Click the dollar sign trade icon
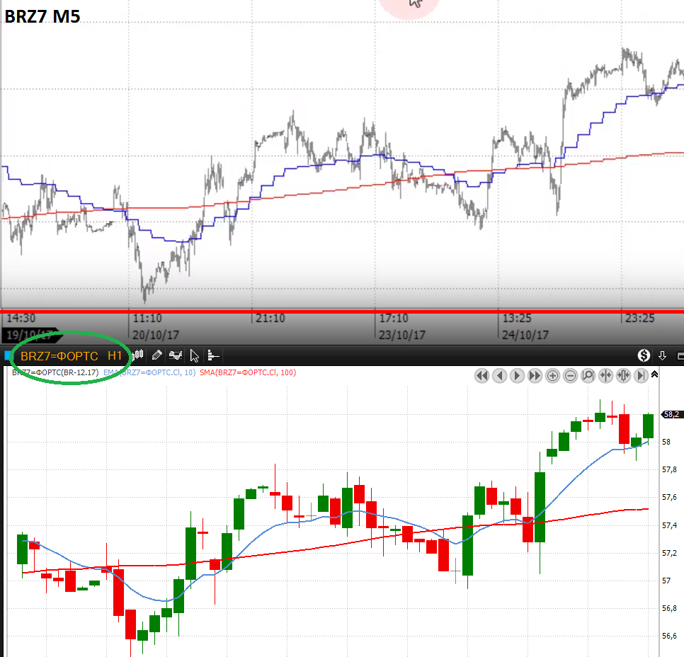This screenshot has height=657, width=684. [x=644, y=355]
